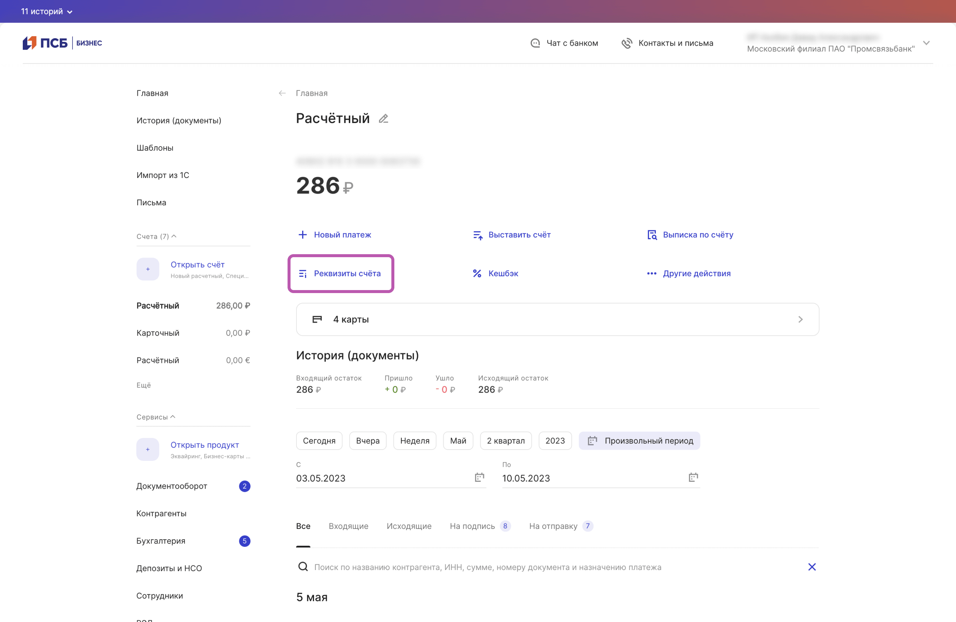Open the На подпись tab
This screenshot has width=956, height=622.
pos(472,526)
